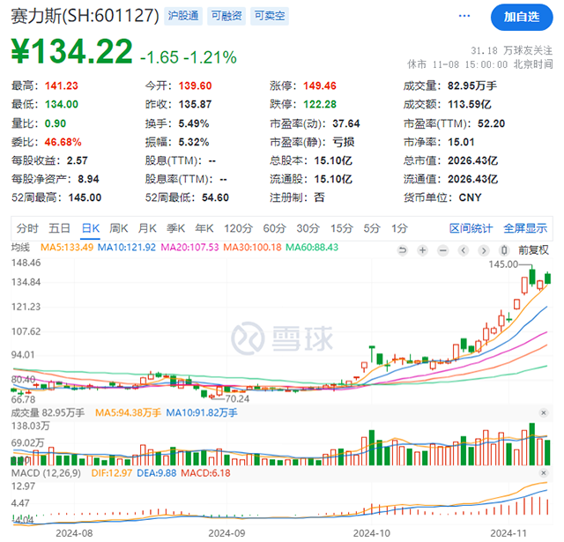The height and width of the screenshot is (542, 564).
Task: Click the MA5:133.49 legend label
Action: (x=67, y=248)
